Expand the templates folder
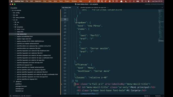This screenshot has width=173, height=97. pyautogui.click(x=14, y=27)
